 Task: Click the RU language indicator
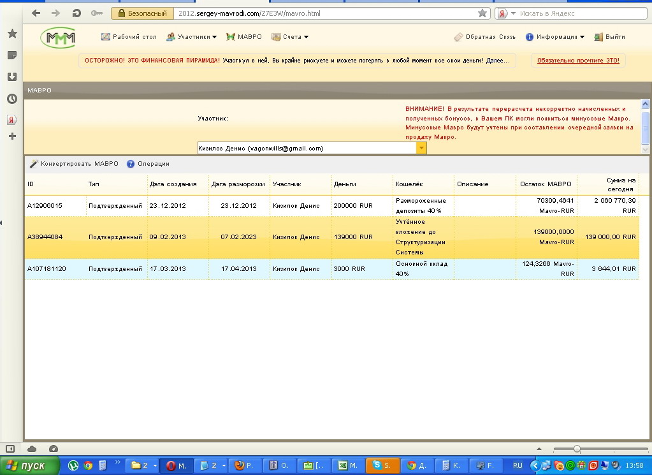pyautogui.click(x=518, y=466)
